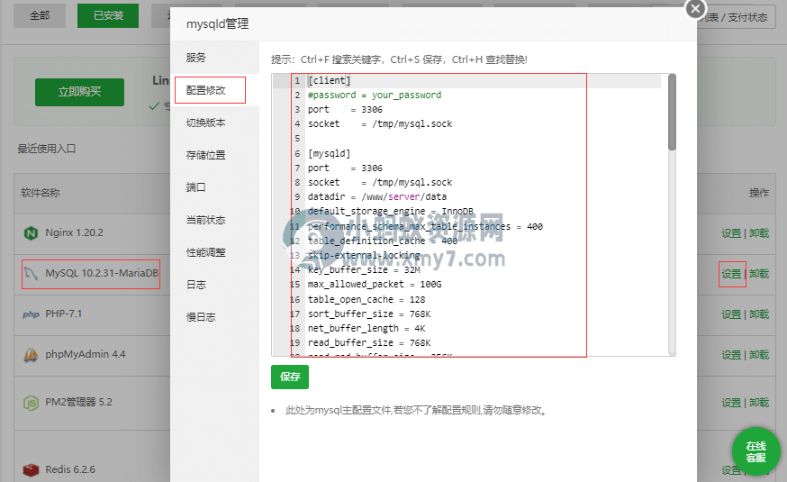
Task: Click the PM2管理器 5.2 software name
Action: pos(79,402)
